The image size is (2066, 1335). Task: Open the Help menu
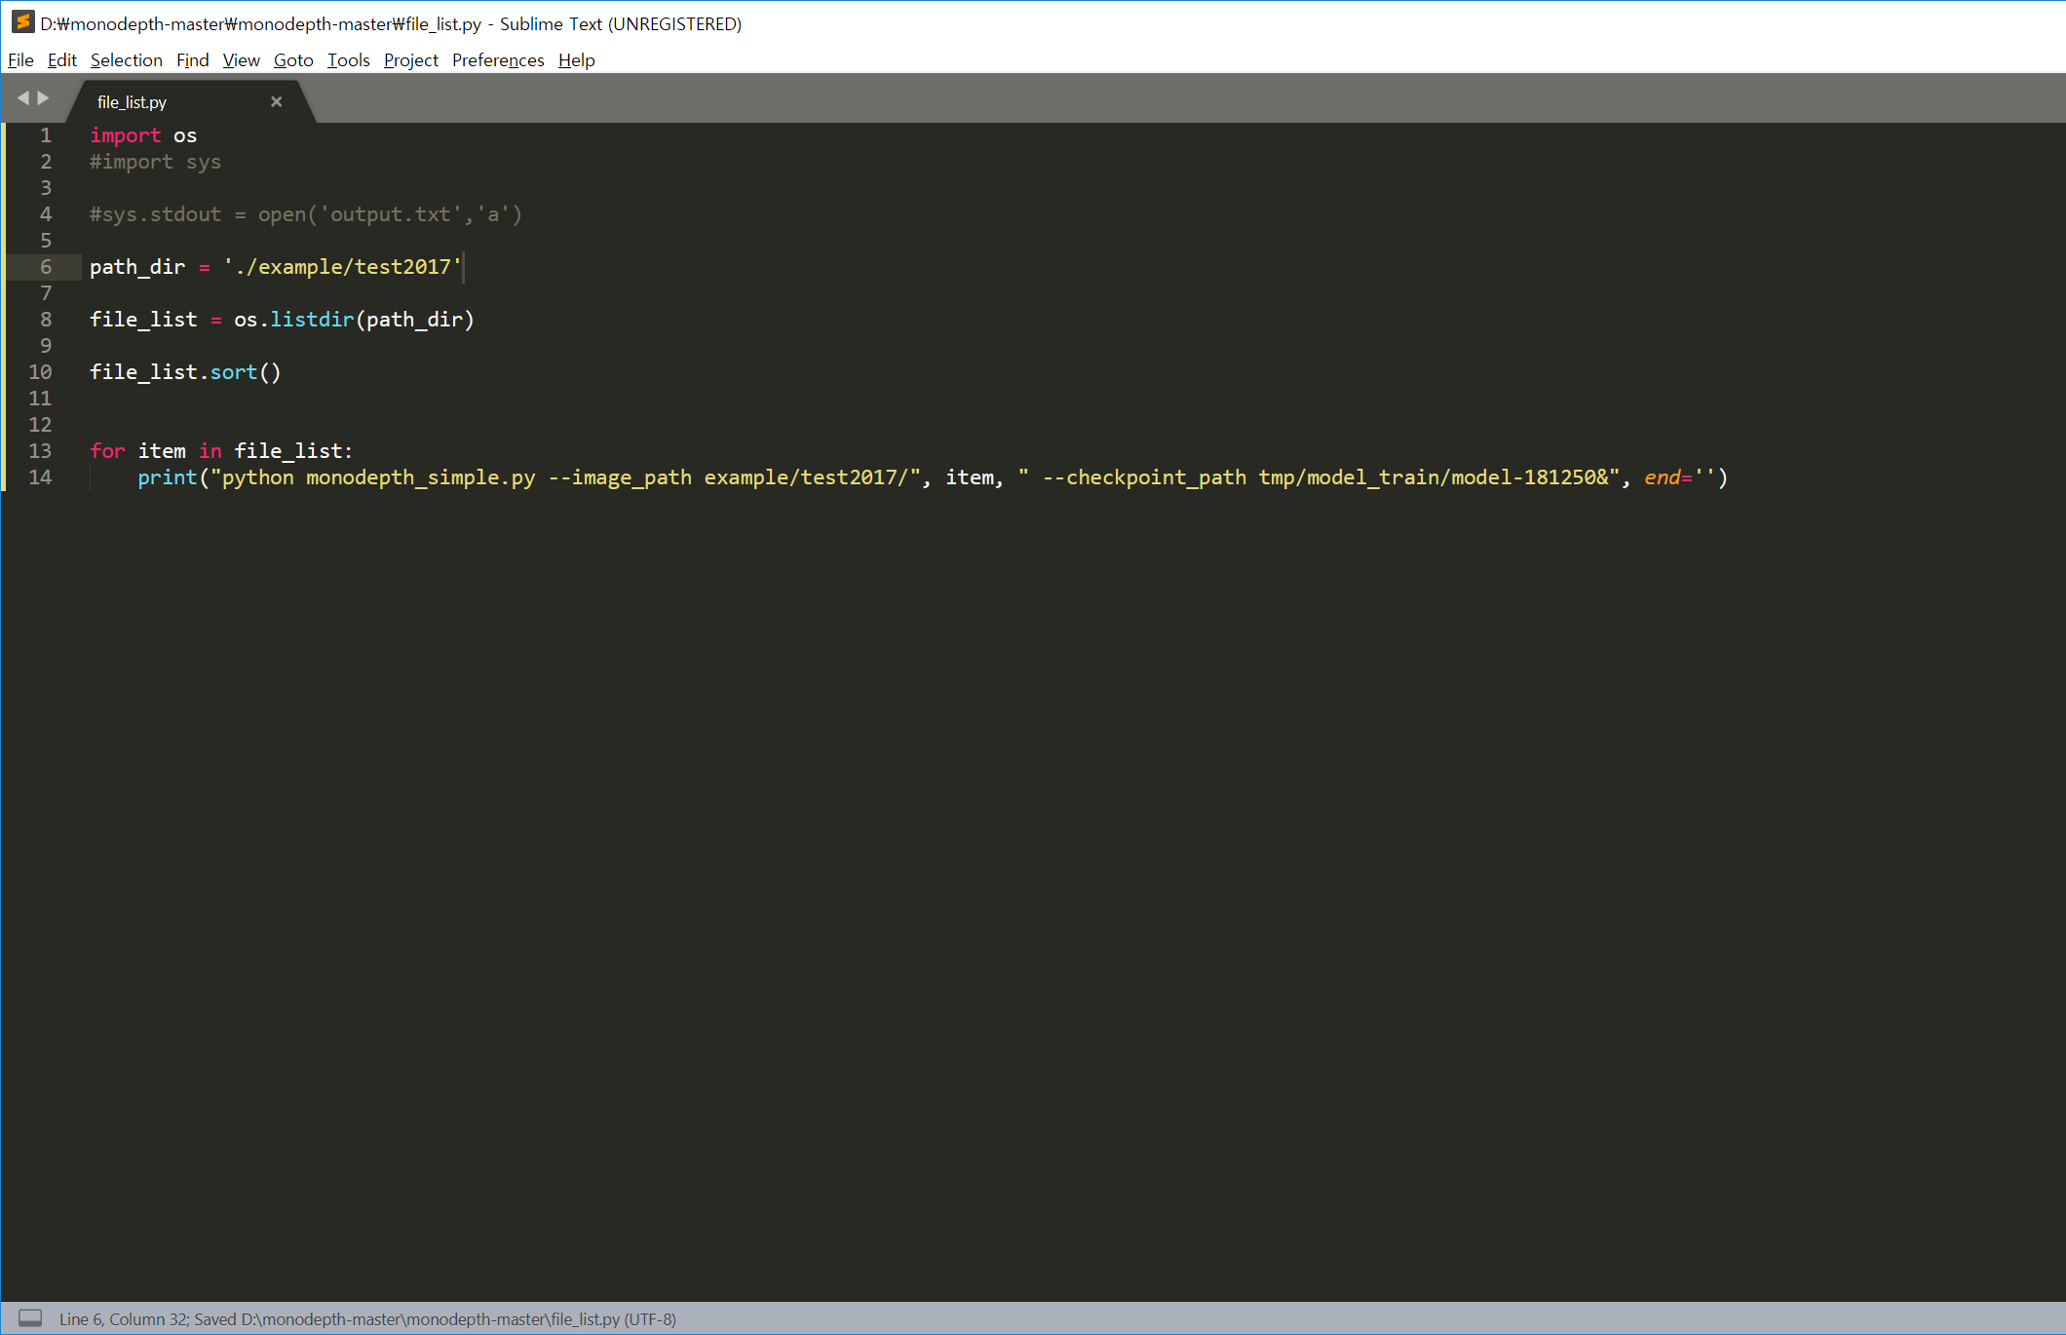pos(576,60)
